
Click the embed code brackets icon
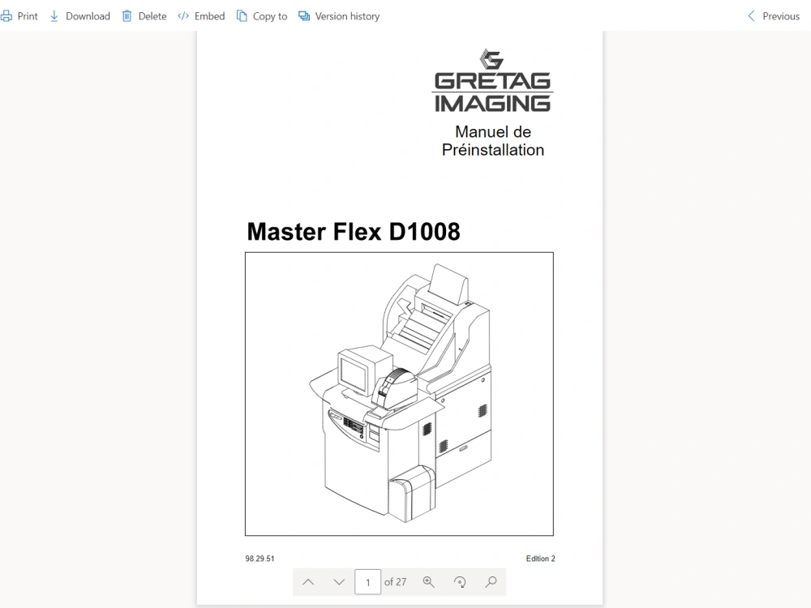pos(183,16)
